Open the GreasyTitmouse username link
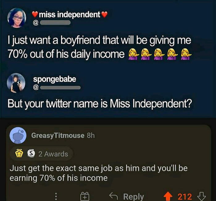Image resolution: width=216 pixels, height=201 pixels. (x=58, y=135)
